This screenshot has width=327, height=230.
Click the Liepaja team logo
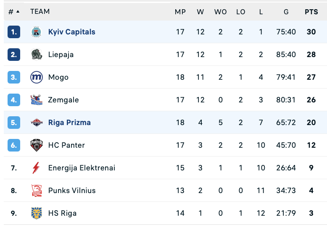pyautogui.click(x=37, y=55)
